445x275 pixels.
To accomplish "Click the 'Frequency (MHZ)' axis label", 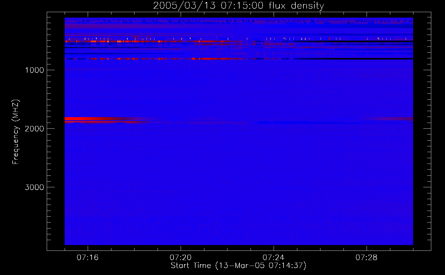I will click(16, 132).
